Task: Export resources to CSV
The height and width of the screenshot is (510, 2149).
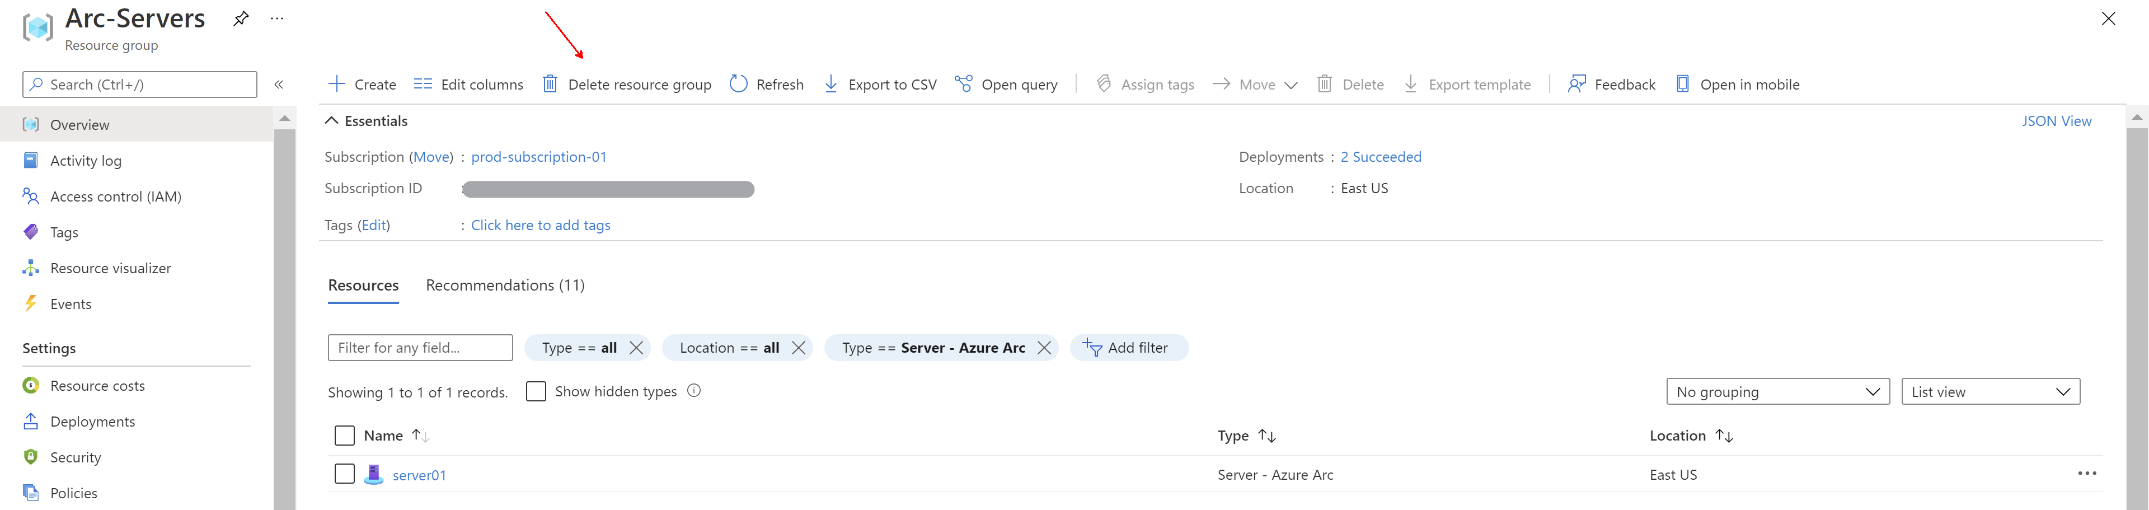Action: [880, 85]
